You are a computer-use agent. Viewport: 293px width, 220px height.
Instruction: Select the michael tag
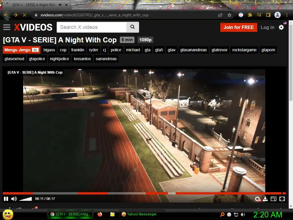click(x=133, y=50)
